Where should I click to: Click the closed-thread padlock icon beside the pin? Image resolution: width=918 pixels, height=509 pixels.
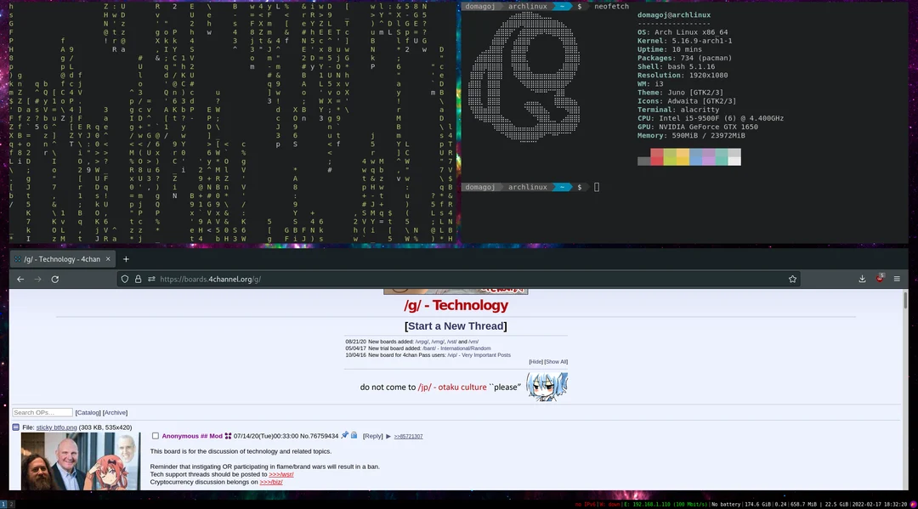click(x=354, y=435)
